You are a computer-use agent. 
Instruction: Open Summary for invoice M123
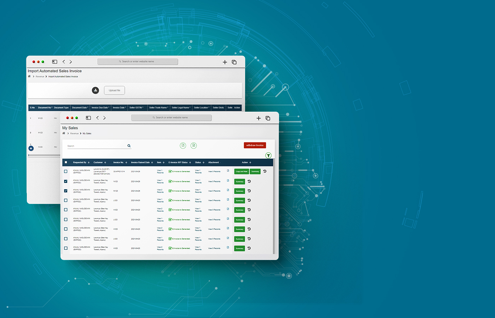coord(240,191)
